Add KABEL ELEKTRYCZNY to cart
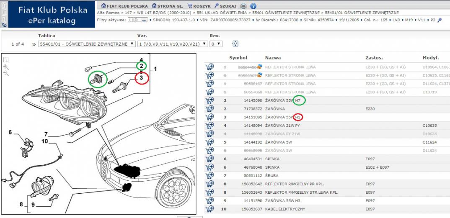 coord(209,209)
